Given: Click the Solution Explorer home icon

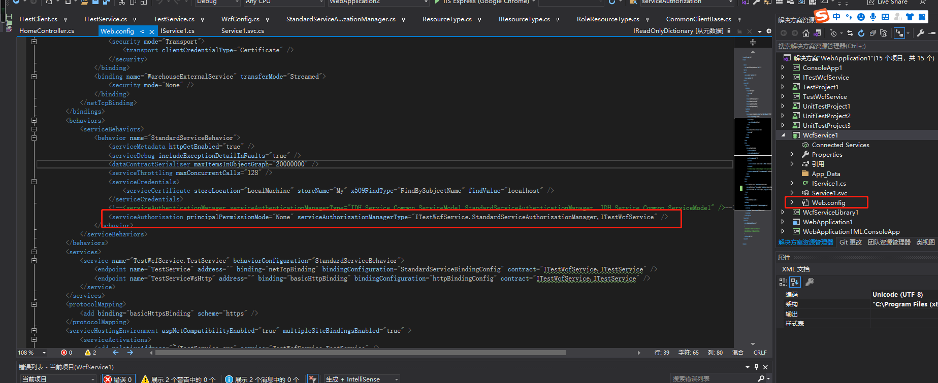Looking at the screenshot, I should [806, 33].
